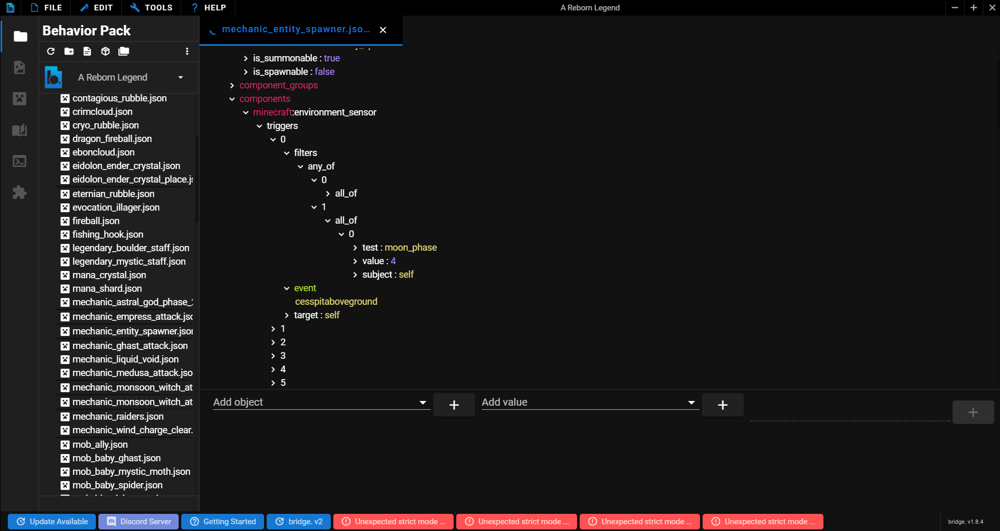Open the Add object dropdown
Image resolution: width=1000 pixels, height=531 pixels.
[422, 403]
